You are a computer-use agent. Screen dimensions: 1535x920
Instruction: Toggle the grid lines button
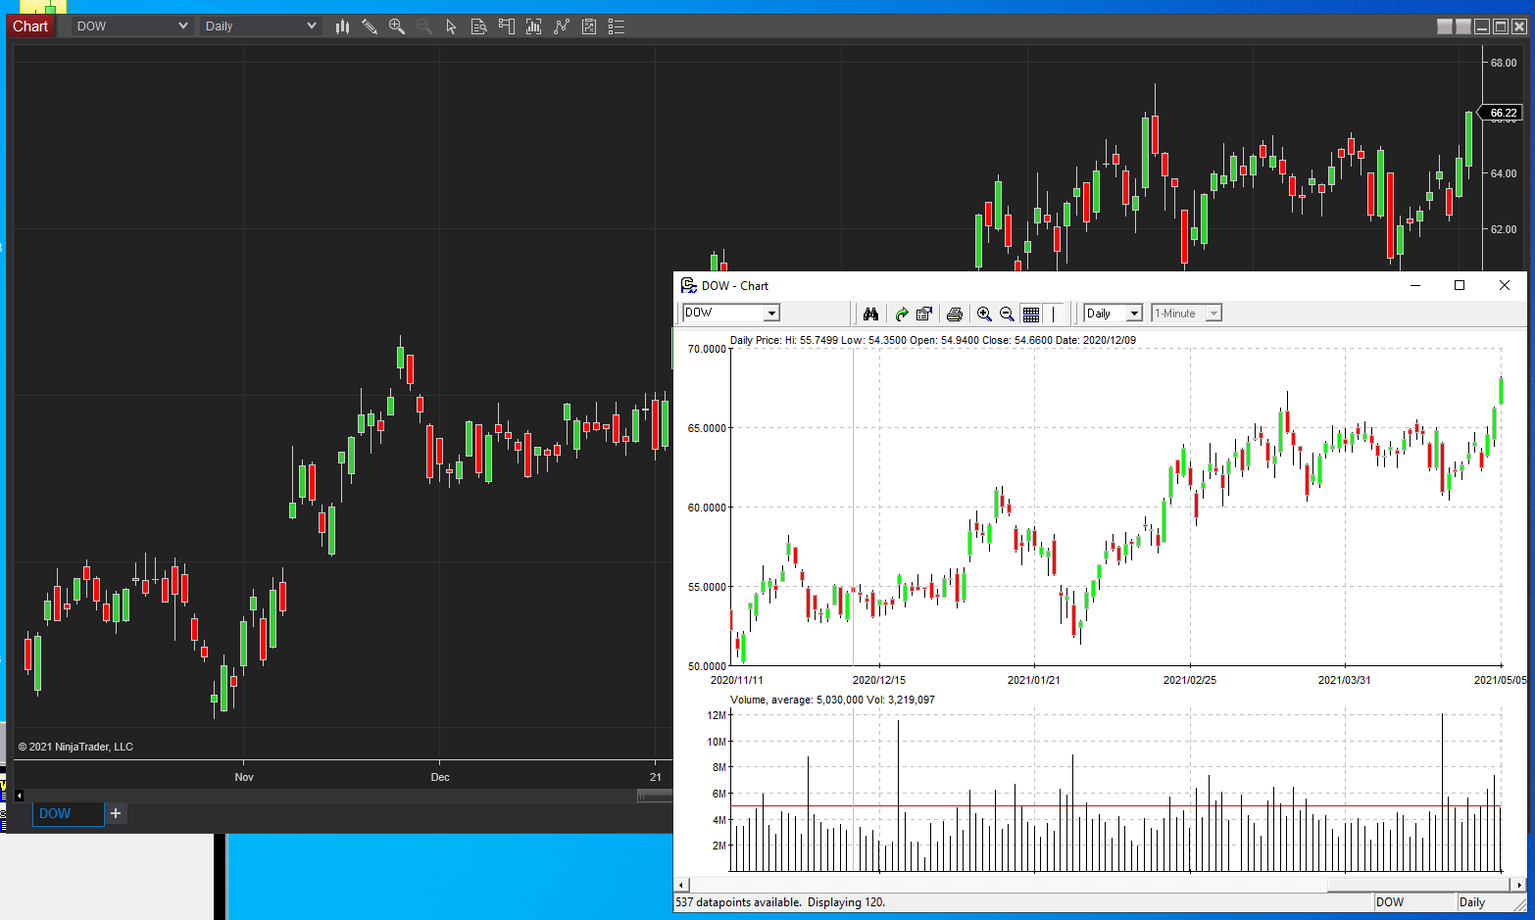click(1031, 314)
